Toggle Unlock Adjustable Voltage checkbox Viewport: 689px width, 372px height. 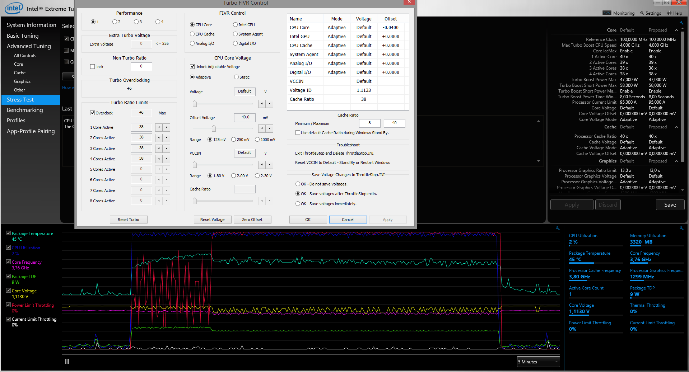point(192,67)
